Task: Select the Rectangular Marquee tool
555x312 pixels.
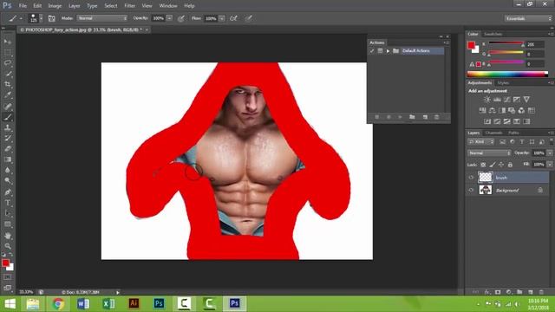Action: [x=8, y=53]
